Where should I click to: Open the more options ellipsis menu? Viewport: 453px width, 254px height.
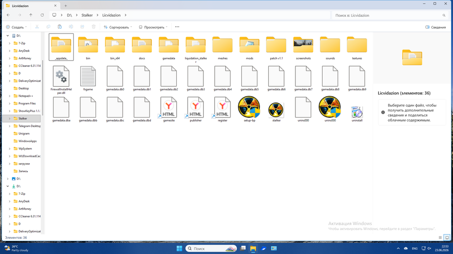click(x=177, y=27)
